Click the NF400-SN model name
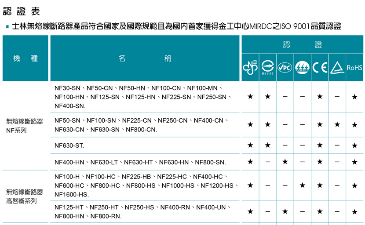Viewport: 365px width, 225px height. coord(69,106)
